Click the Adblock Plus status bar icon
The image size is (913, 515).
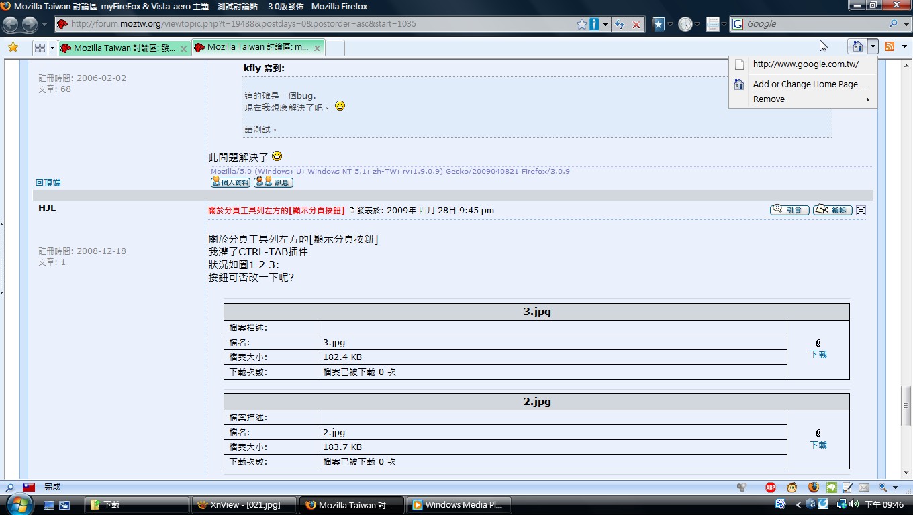coord(771,488)
